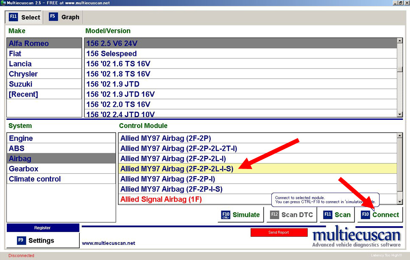Select Alfa Romeo in Make list

pos(44,43)
